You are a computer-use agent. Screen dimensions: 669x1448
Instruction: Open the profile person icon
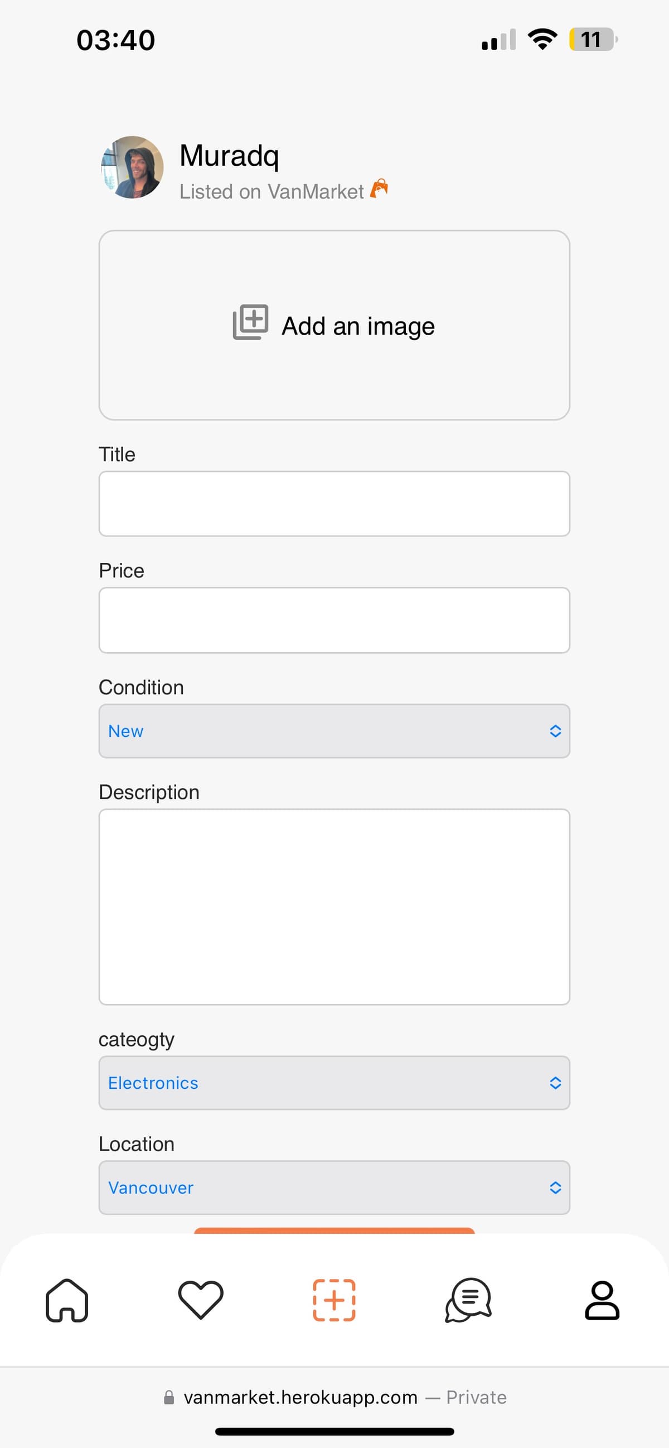602,1300
